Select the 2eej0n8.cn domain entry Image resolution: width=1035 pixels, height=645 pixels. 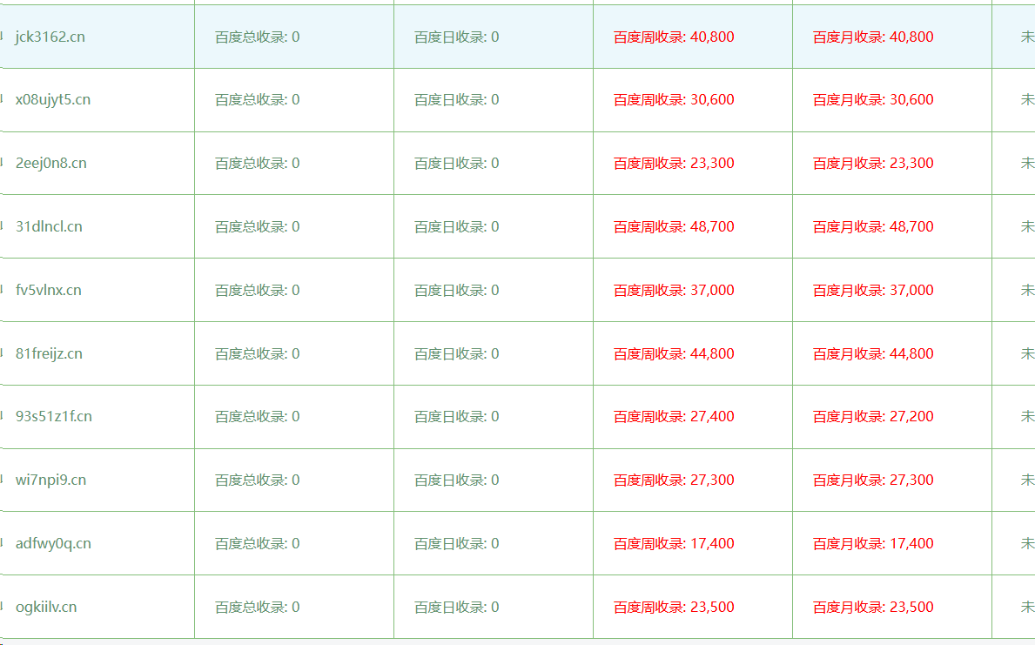[x=51, y=164]
